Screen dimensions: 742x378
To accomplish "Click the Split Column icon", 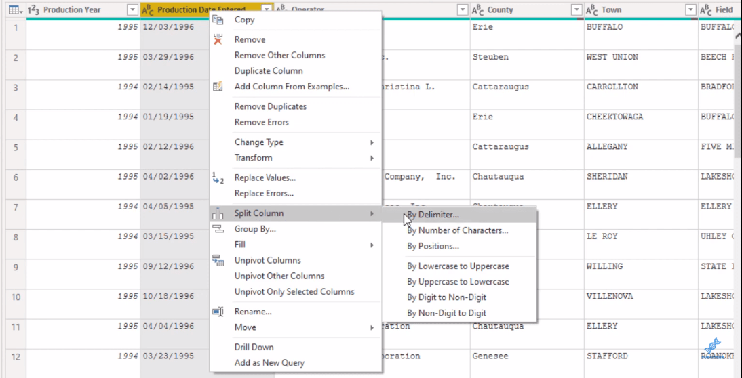I will point(218,213).
